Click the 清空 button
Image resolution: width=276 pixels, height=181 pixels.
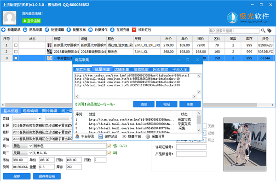(144, 104)
